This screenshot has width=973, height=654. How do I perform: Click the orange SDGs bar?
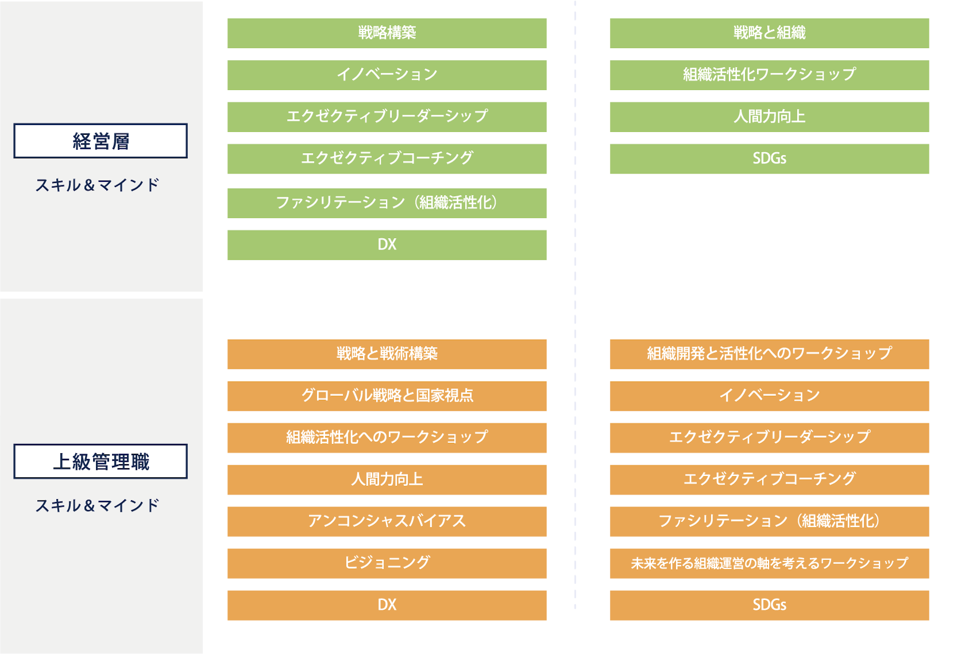(x=769, y=605)
